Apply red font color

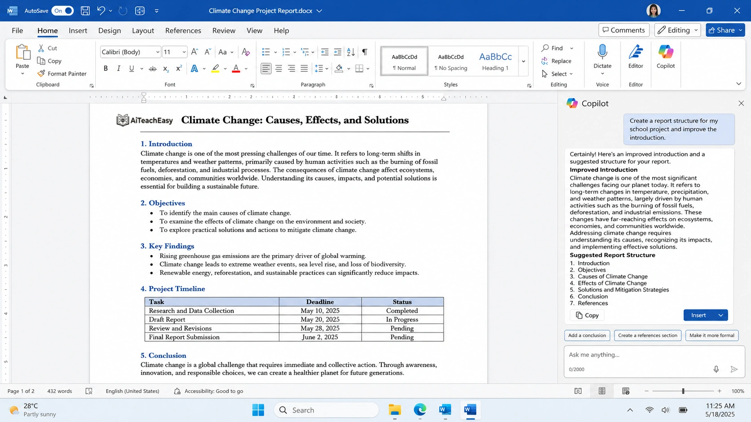pyautogui.click(x=236, y=69)
